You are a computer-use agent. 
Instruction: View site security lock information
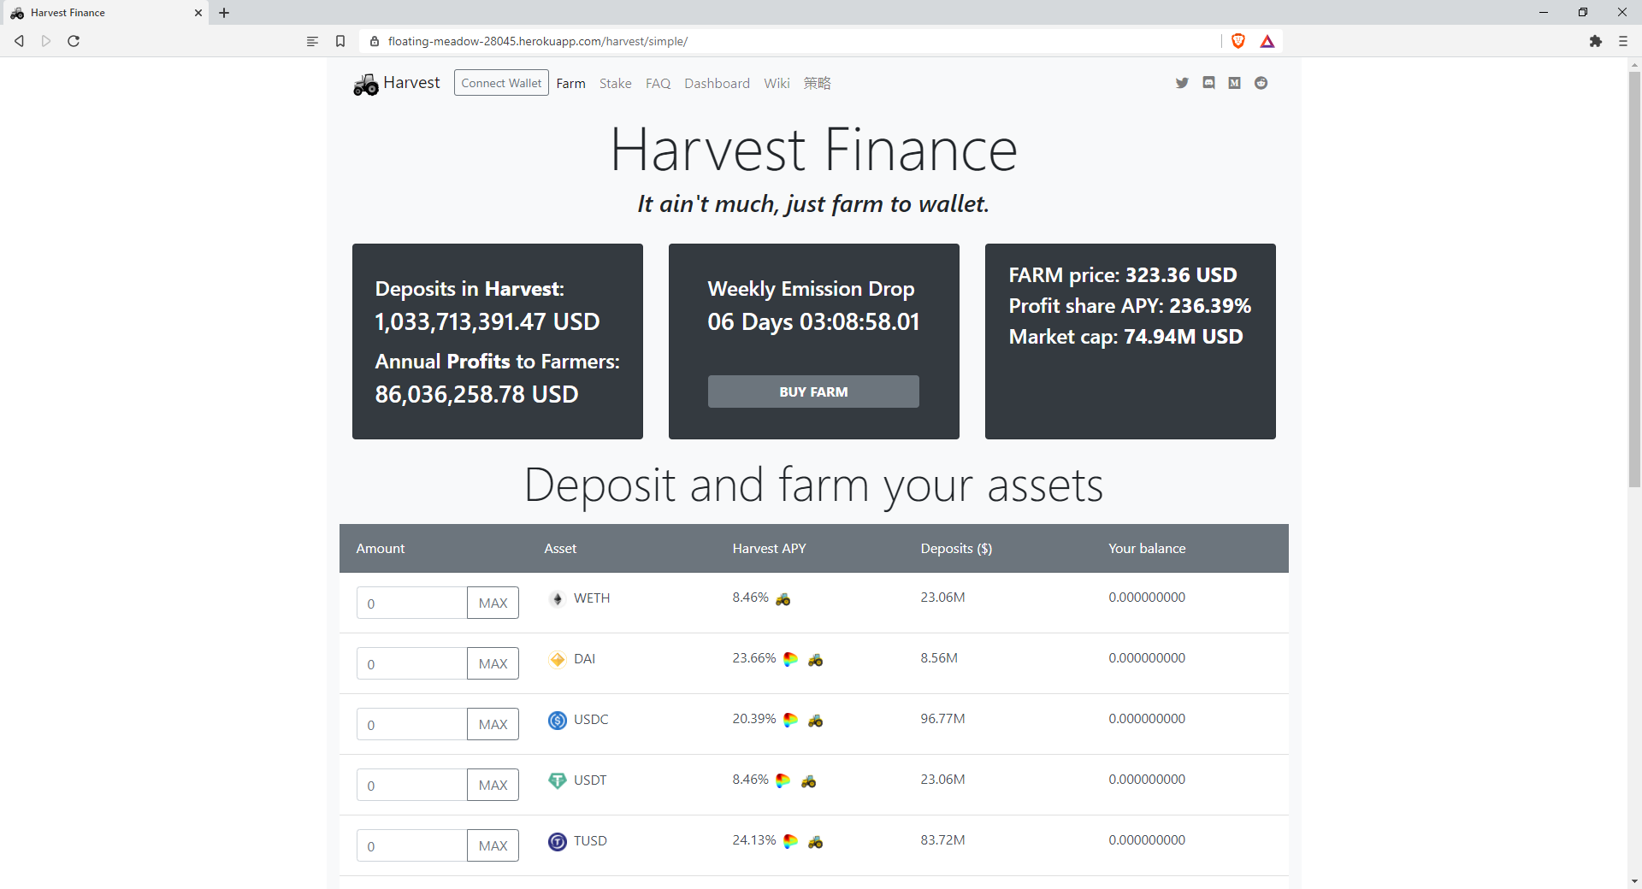point(374,41)
